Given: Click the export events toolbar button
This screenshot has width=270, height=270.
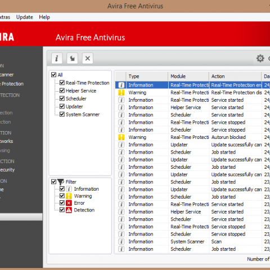Looking at the screenshot, I should pos(72,58).
